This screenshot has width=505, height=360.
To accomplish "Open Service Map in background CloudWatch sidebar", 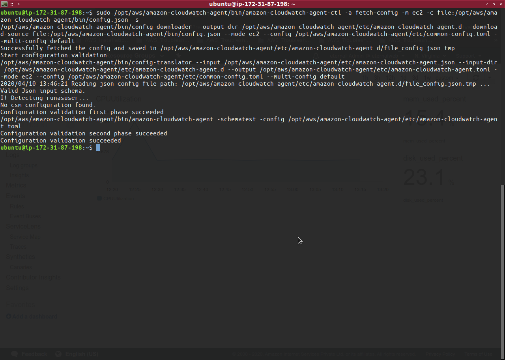I will click(x=25, y=237).
